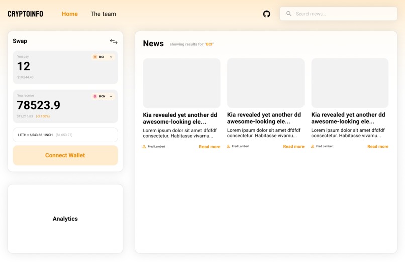The height and width of the screenshot is (262, 405).
Task: Go to the Home nav item
Action: (x=70, y=14)
